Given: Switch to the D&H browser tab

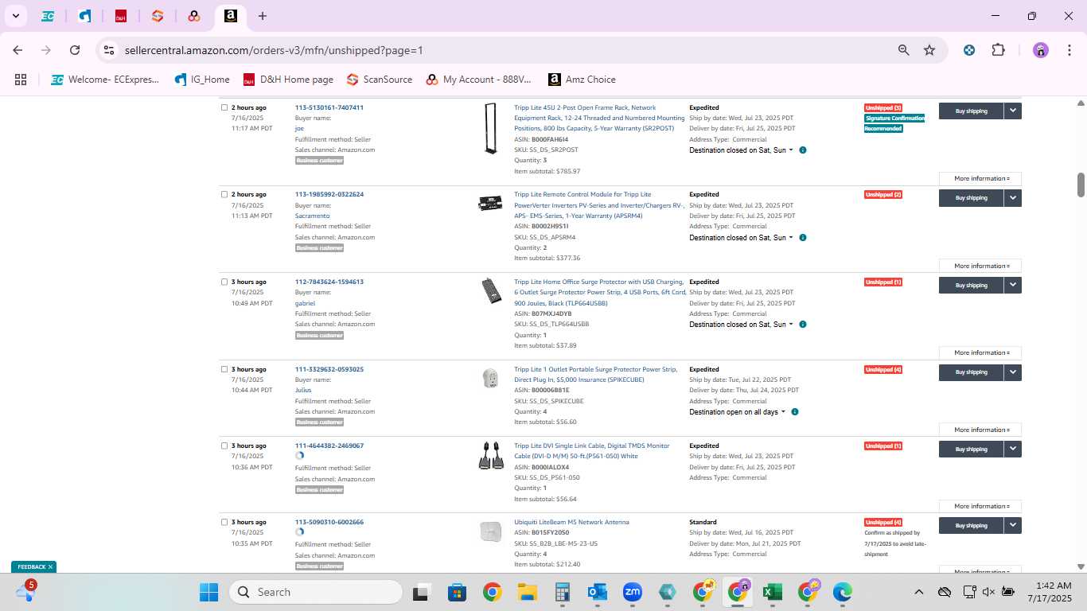Looking at the screenshot, I should [121, 16].
